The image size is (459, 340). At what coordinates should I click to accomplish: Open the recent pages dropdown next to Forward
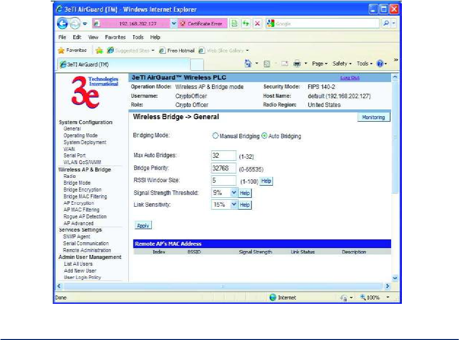[85, 24]
